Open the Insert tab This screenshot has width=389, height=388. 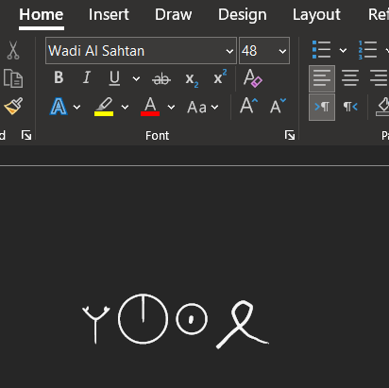click(x=109, y=15)
